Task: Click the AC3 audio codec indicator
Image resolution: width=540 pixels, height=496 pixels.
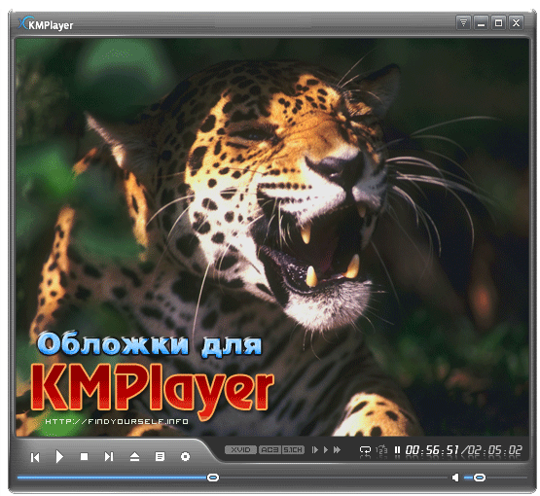Action: [x=270, y=450]
